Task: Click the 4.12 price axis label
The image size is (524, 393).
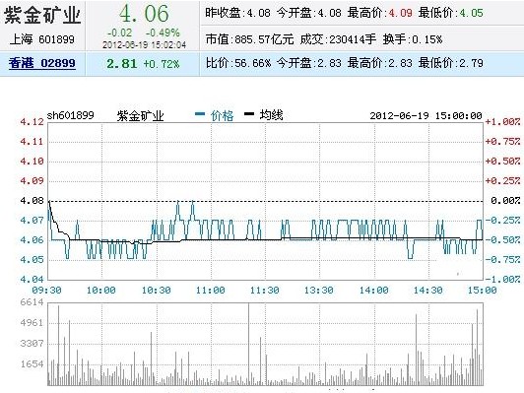Action: pos(33,122)
